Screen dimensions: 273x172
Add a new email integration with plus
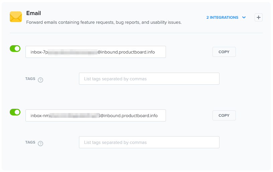coord(259,17)
